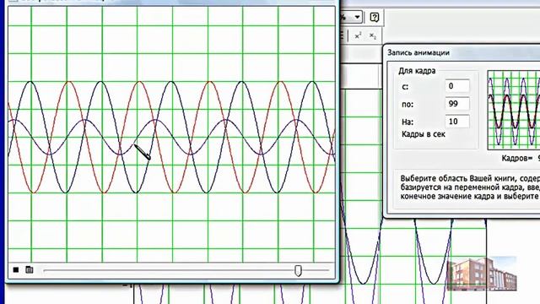Image resolution: width=540 pixels, height=304 pixels.
Task: Click the playback position slider thumb
Action: (298, 270)
